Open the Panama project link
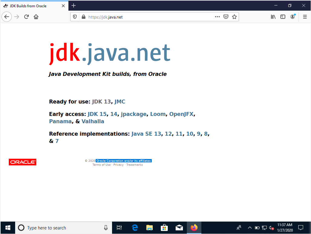 pyautogui.click(x=61, y=121)
